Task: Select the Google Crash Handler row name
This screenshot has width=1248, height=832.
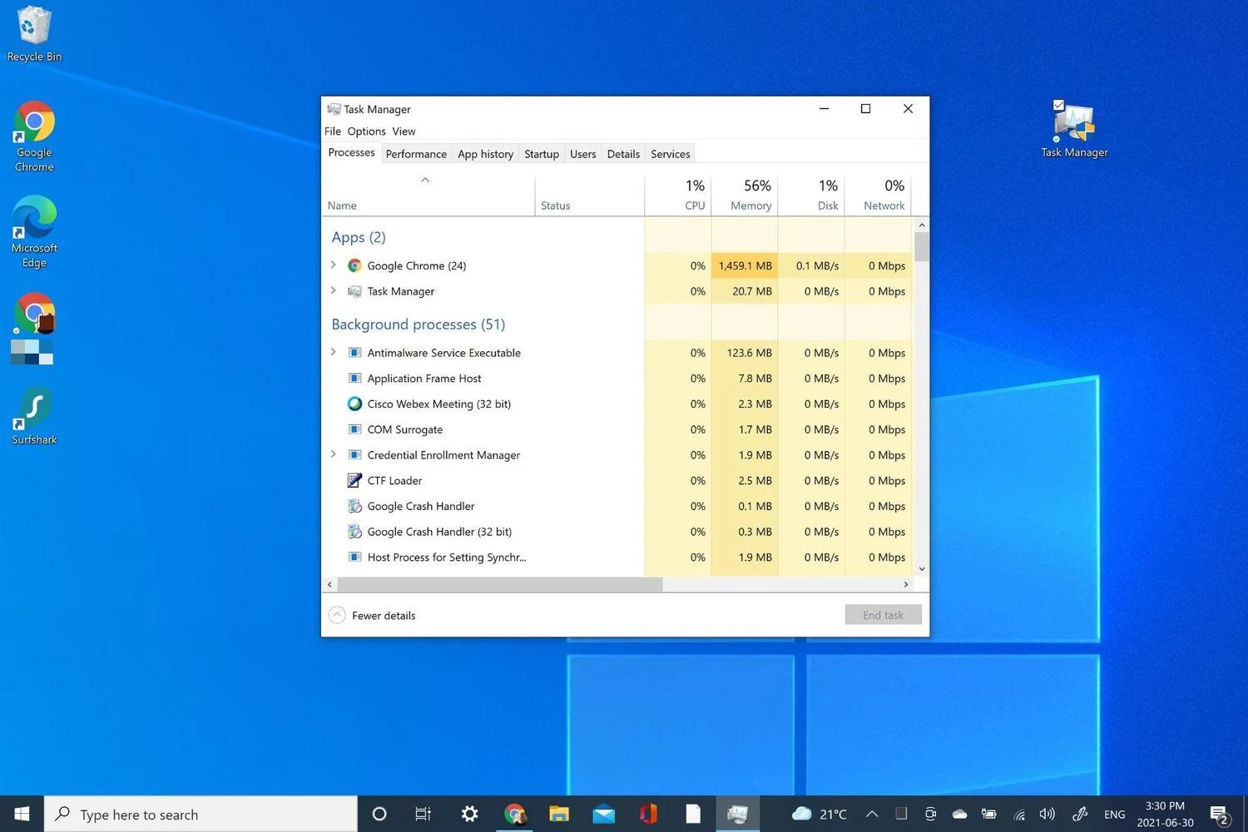Action: pyautogui.click(x=421, y=506)
